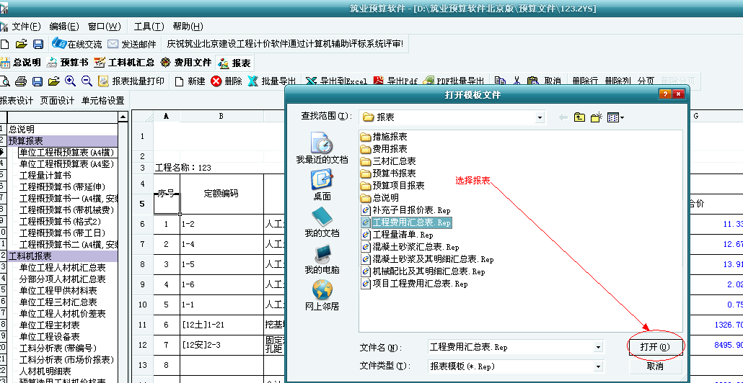Expand the 查找范围 folder dropdown
743x383 pixels.
coord(539,117)
